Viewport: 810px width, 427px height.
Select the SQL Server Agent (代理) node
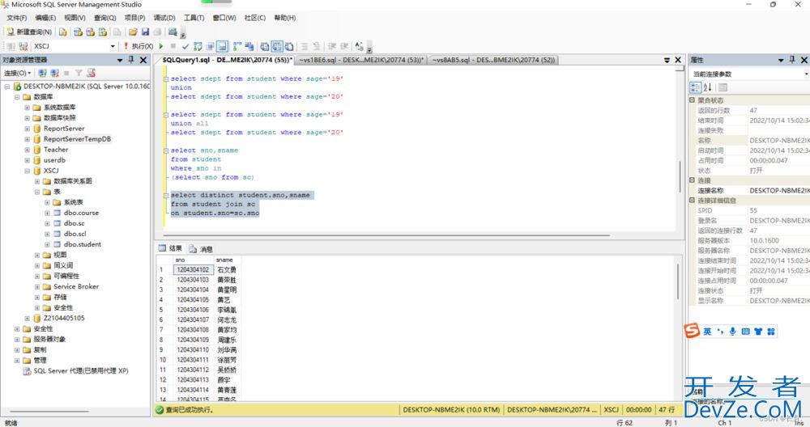pos(80,370)
